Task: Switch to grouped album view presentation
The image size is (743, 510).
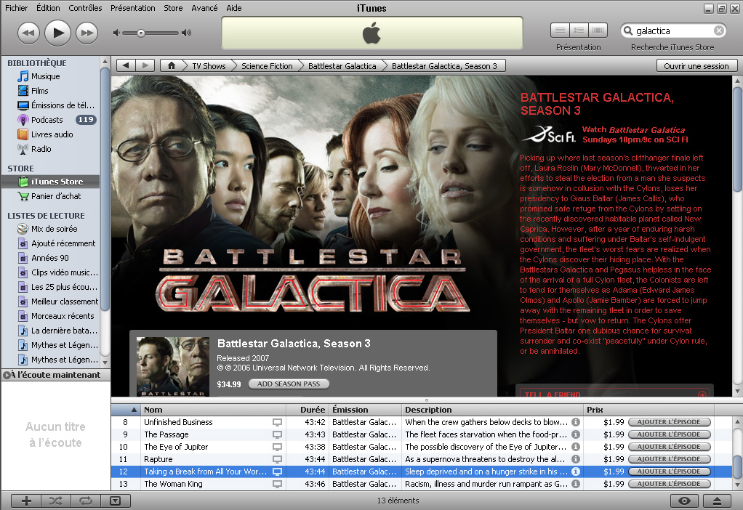Action: (579, 31)
